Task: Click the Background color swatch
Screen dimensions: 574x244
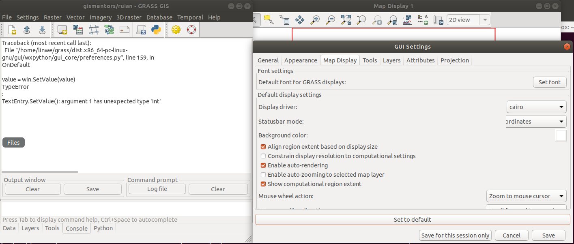Action: 561,135
